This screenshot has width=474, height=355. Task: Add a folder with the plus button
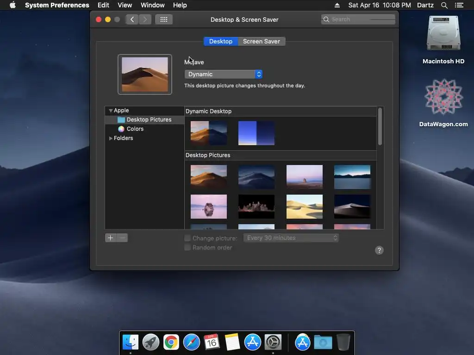click(110, 238)
